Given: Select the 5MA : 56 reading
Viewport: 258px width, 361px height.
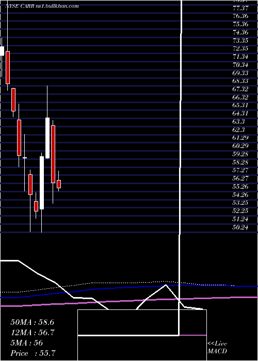Looking at the screenshot, I should click(27, 343).
